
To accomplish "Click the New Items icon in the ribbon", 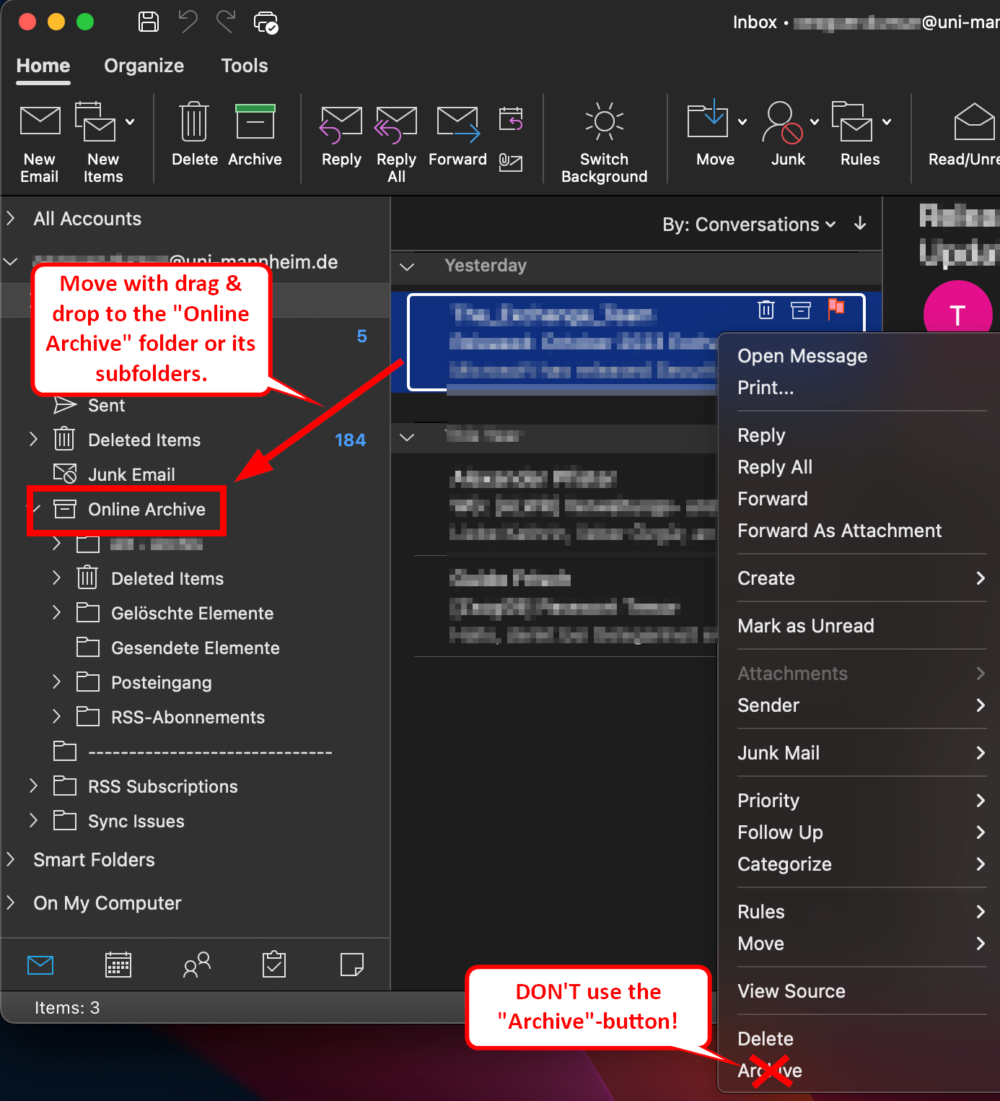I will point(96,121).
